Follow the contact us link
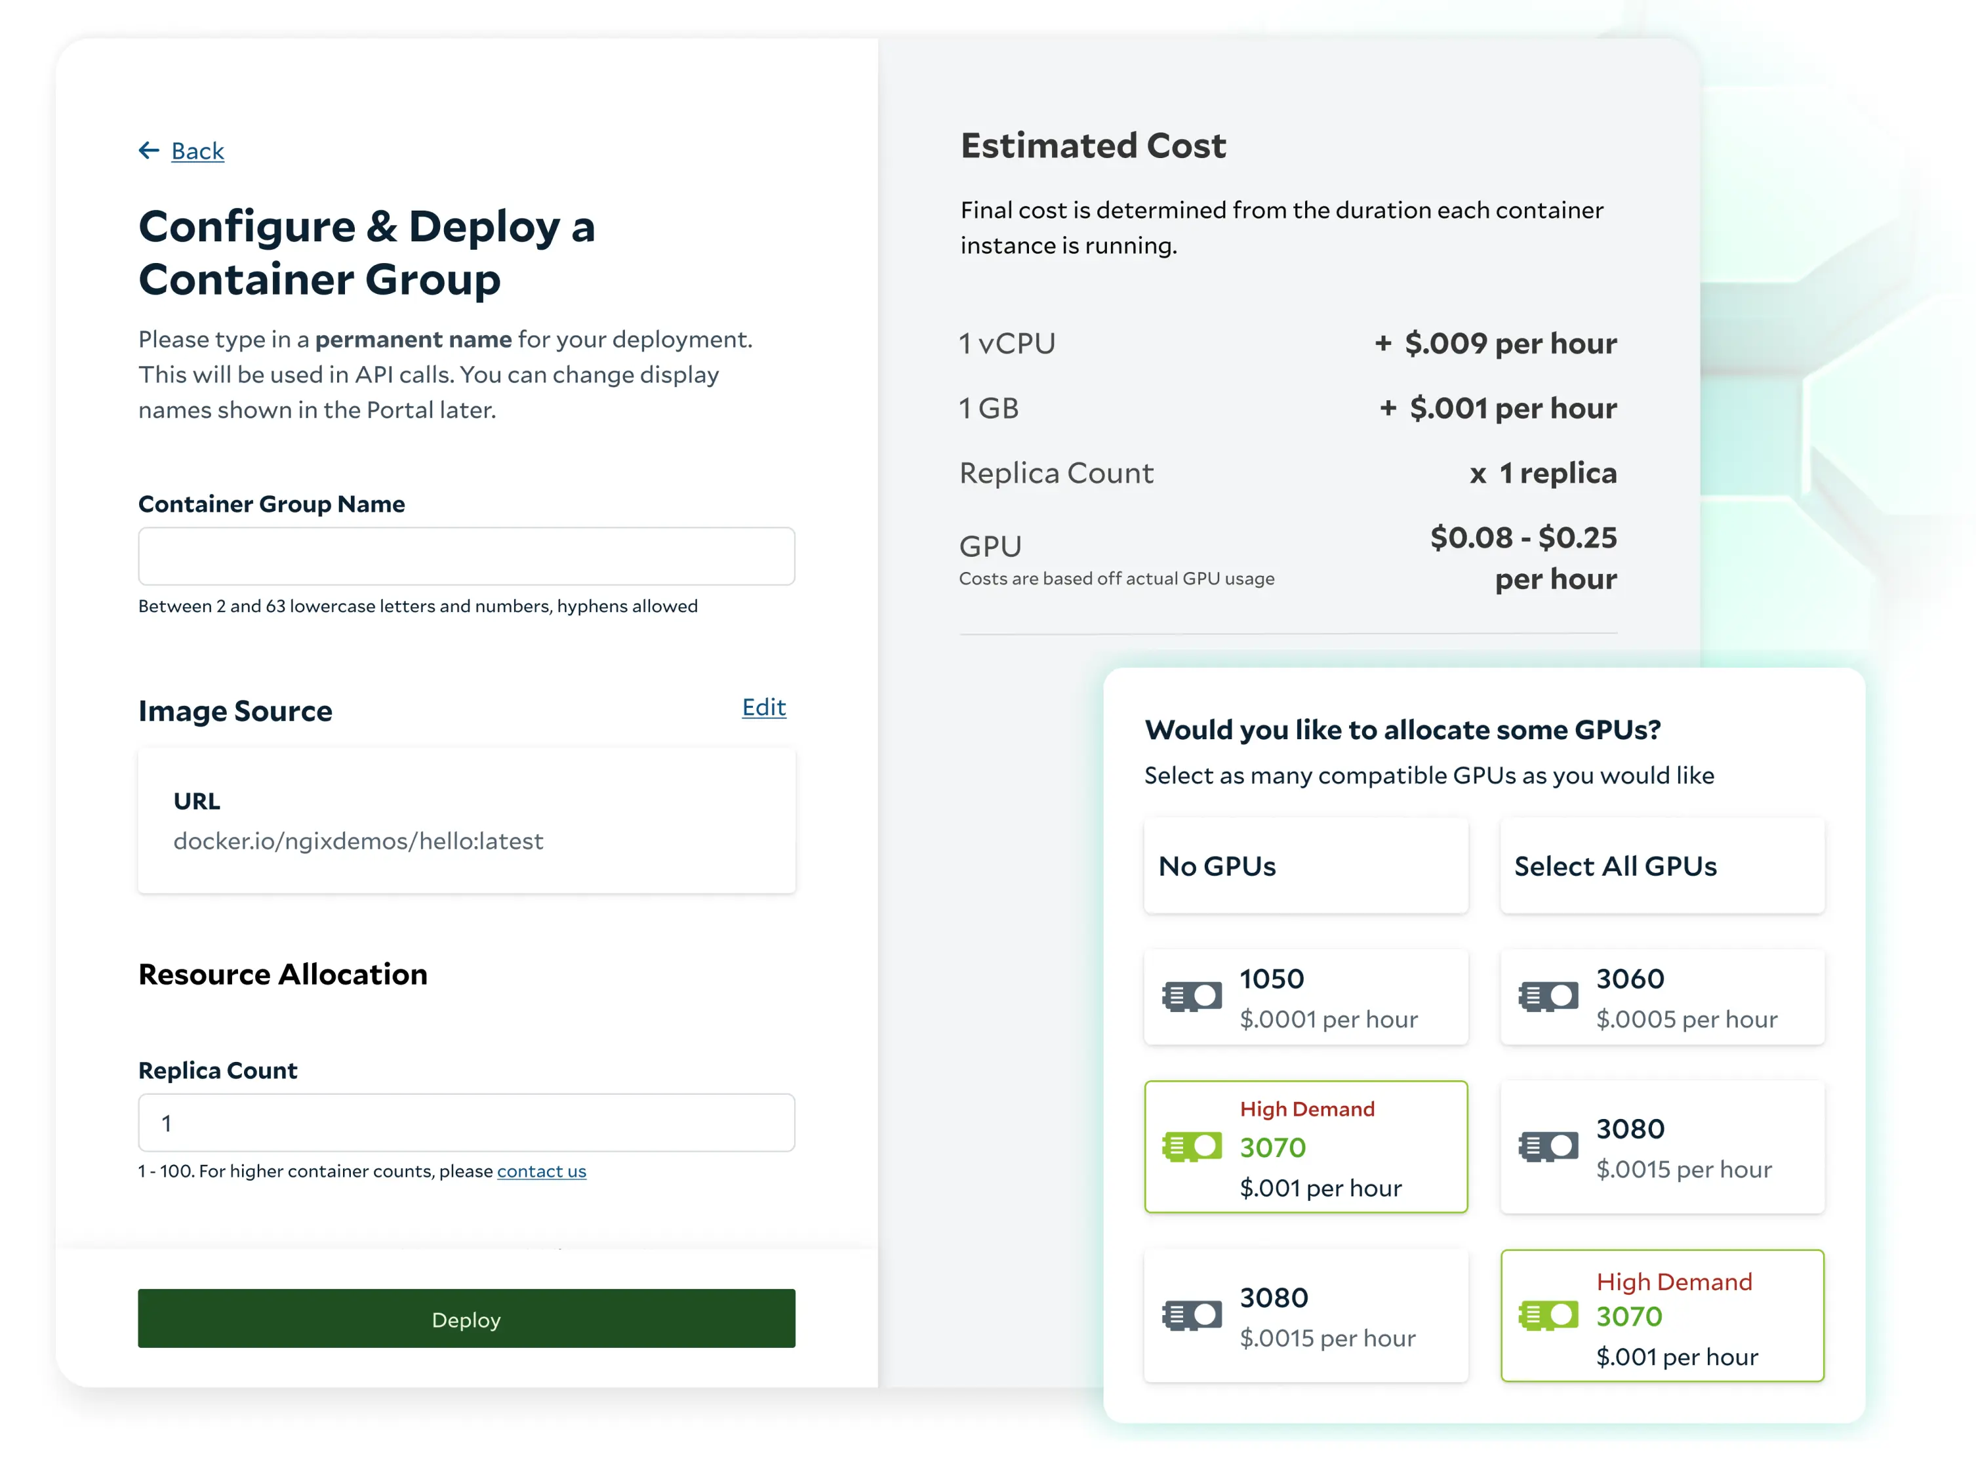This screenshot has width=1976, height=1466. pos(541,1171)
